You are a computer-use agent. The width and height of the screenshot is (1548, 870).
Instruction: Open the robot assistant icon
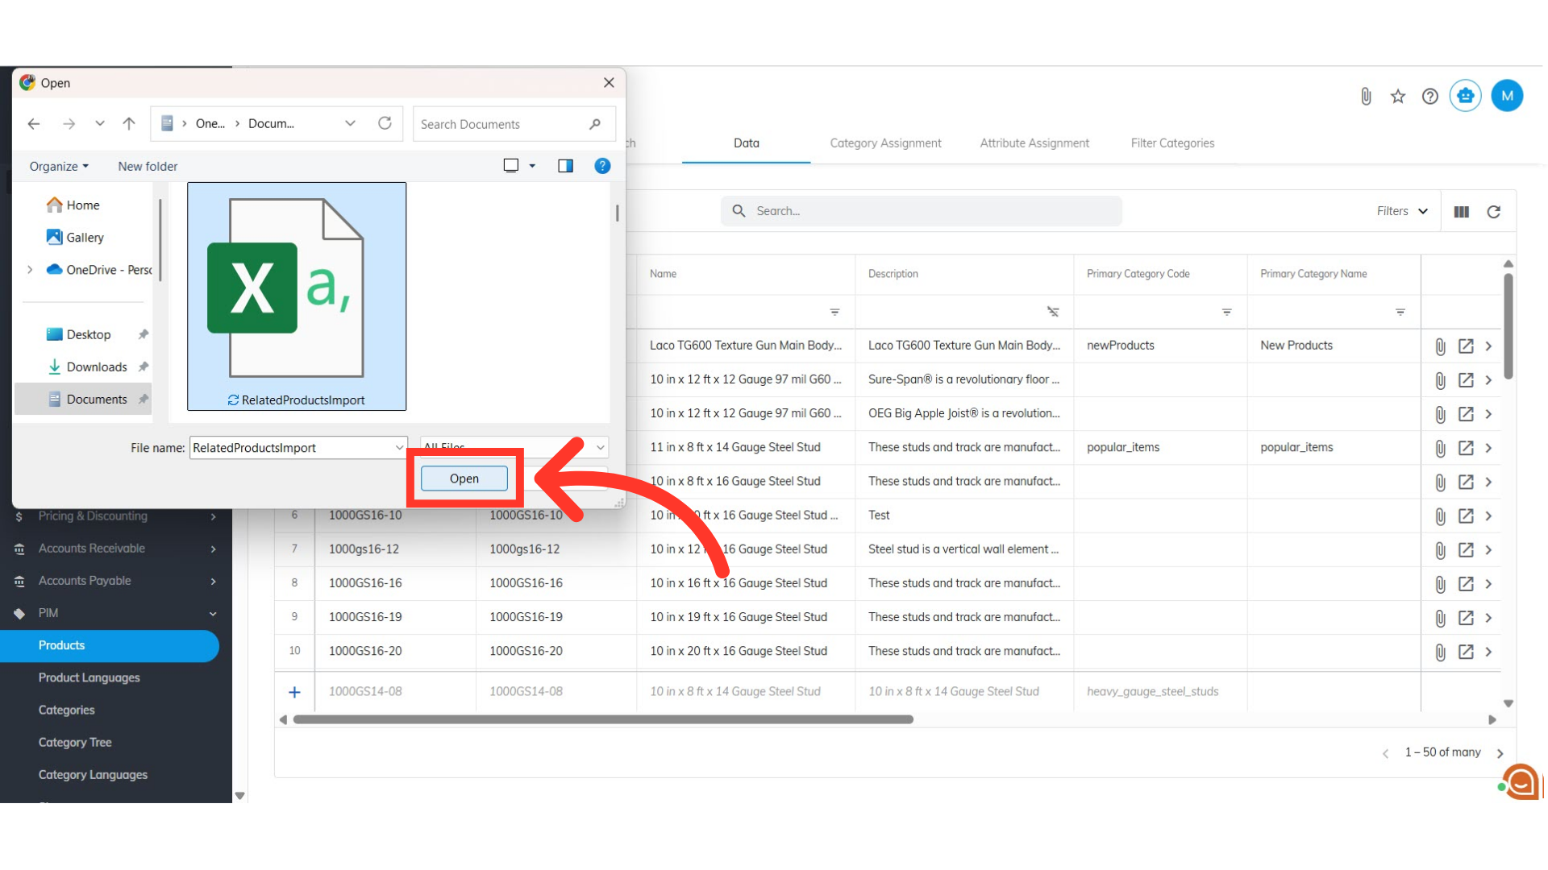point(1465,96)
